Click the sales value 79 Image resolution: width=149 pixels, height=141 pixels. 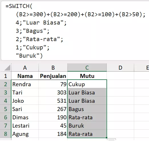[x=53, y=84]
